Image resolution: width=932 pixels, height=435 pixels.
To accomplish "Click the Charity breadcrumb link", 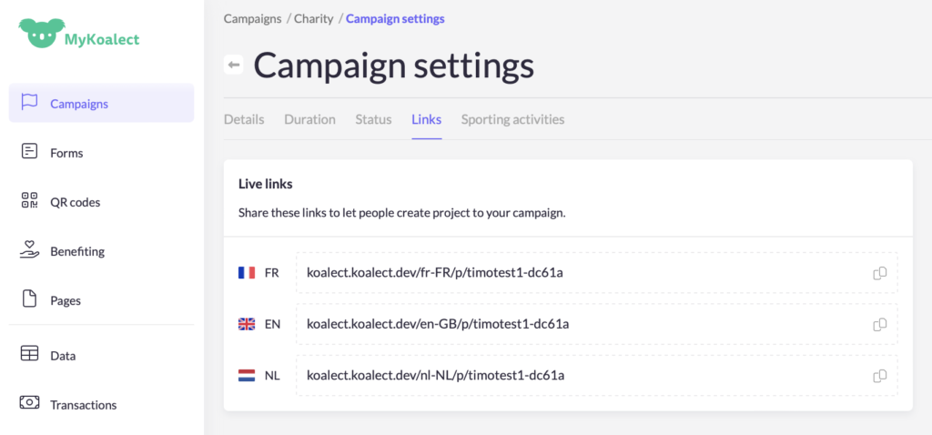I will 313,18.
